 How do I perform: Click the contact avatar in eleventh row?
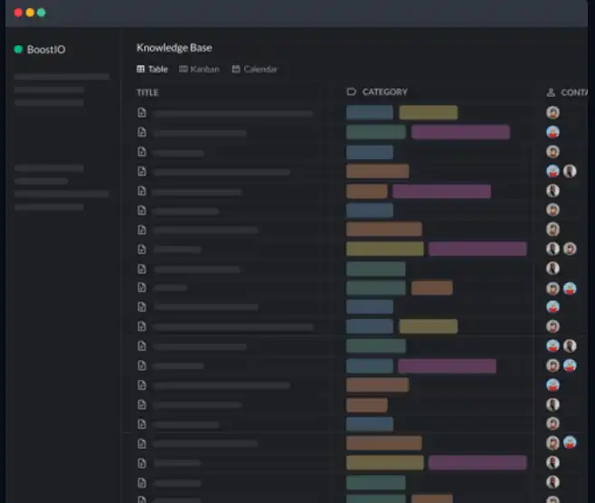tap(552, 307)
